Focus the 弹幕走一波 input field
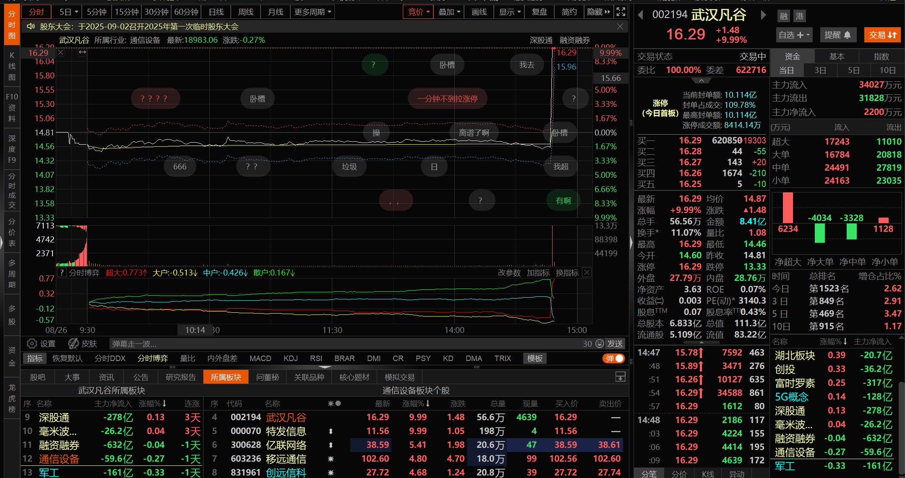The image size is (905, 478). (344, 344)
